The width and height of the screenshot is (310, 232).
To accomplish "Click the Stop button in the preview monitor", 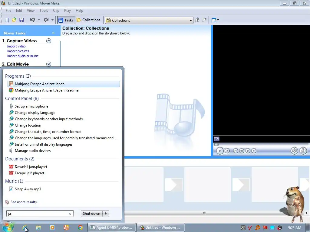I will click(x=227, y=151).
